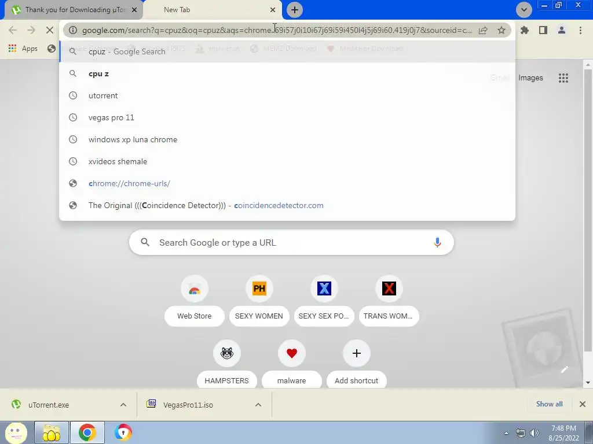This screenshot has width=593, height=444.
Task: Open Chrome from the taskbar
Action: (x=87, y=432)
